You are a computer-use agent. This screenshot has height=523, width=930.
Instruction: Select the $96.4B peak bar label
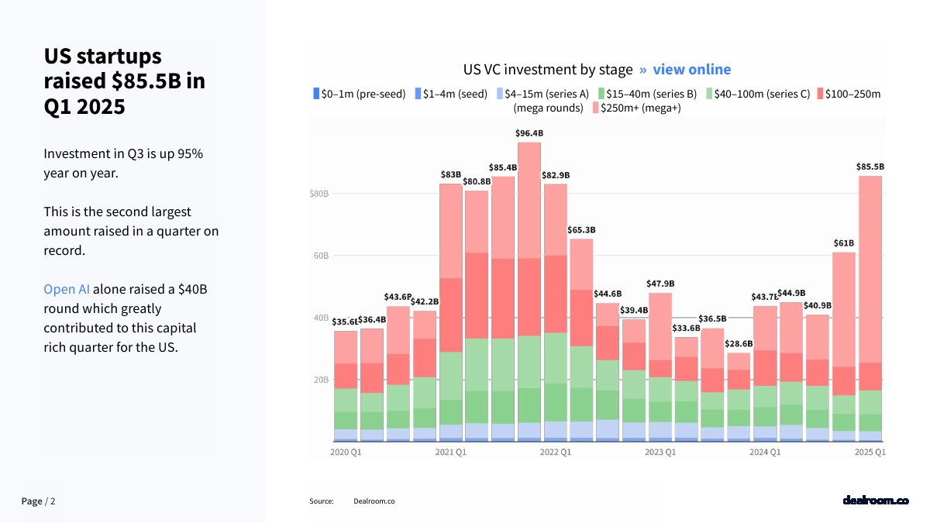(x=529, y=133)
